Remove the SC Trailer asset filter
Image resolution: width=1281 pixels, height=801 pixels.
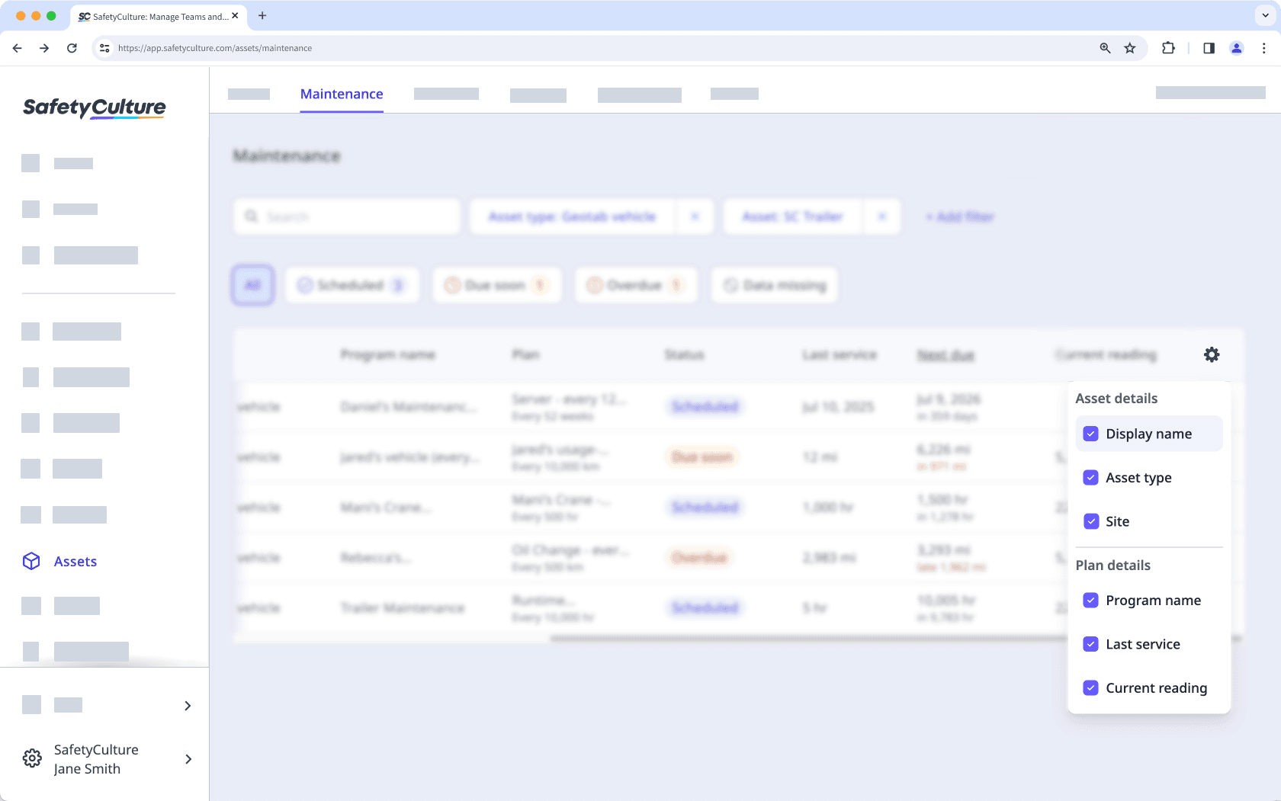pos(881,216)
